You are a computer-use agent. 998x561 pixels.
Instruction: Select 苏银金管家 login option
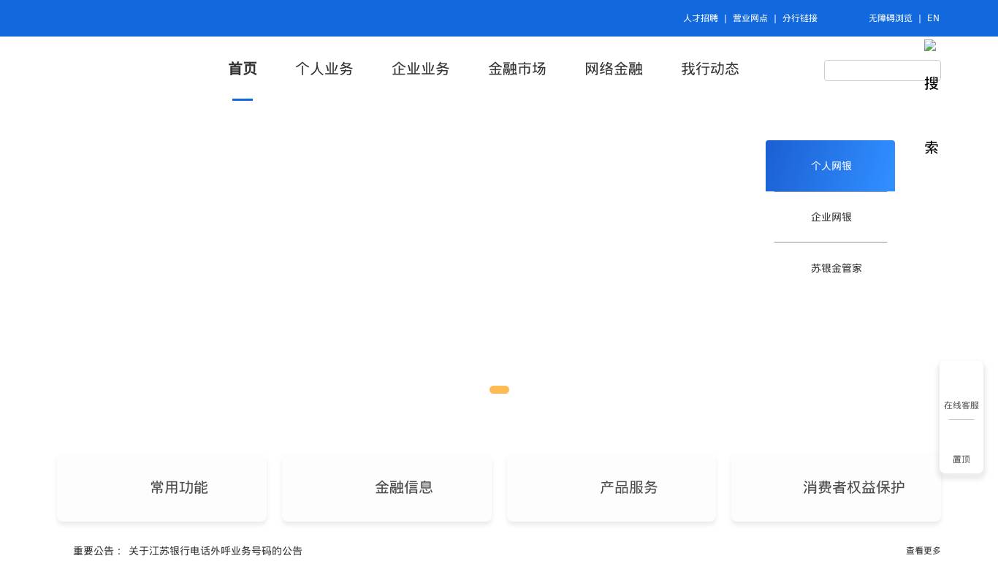coord(836,268)
